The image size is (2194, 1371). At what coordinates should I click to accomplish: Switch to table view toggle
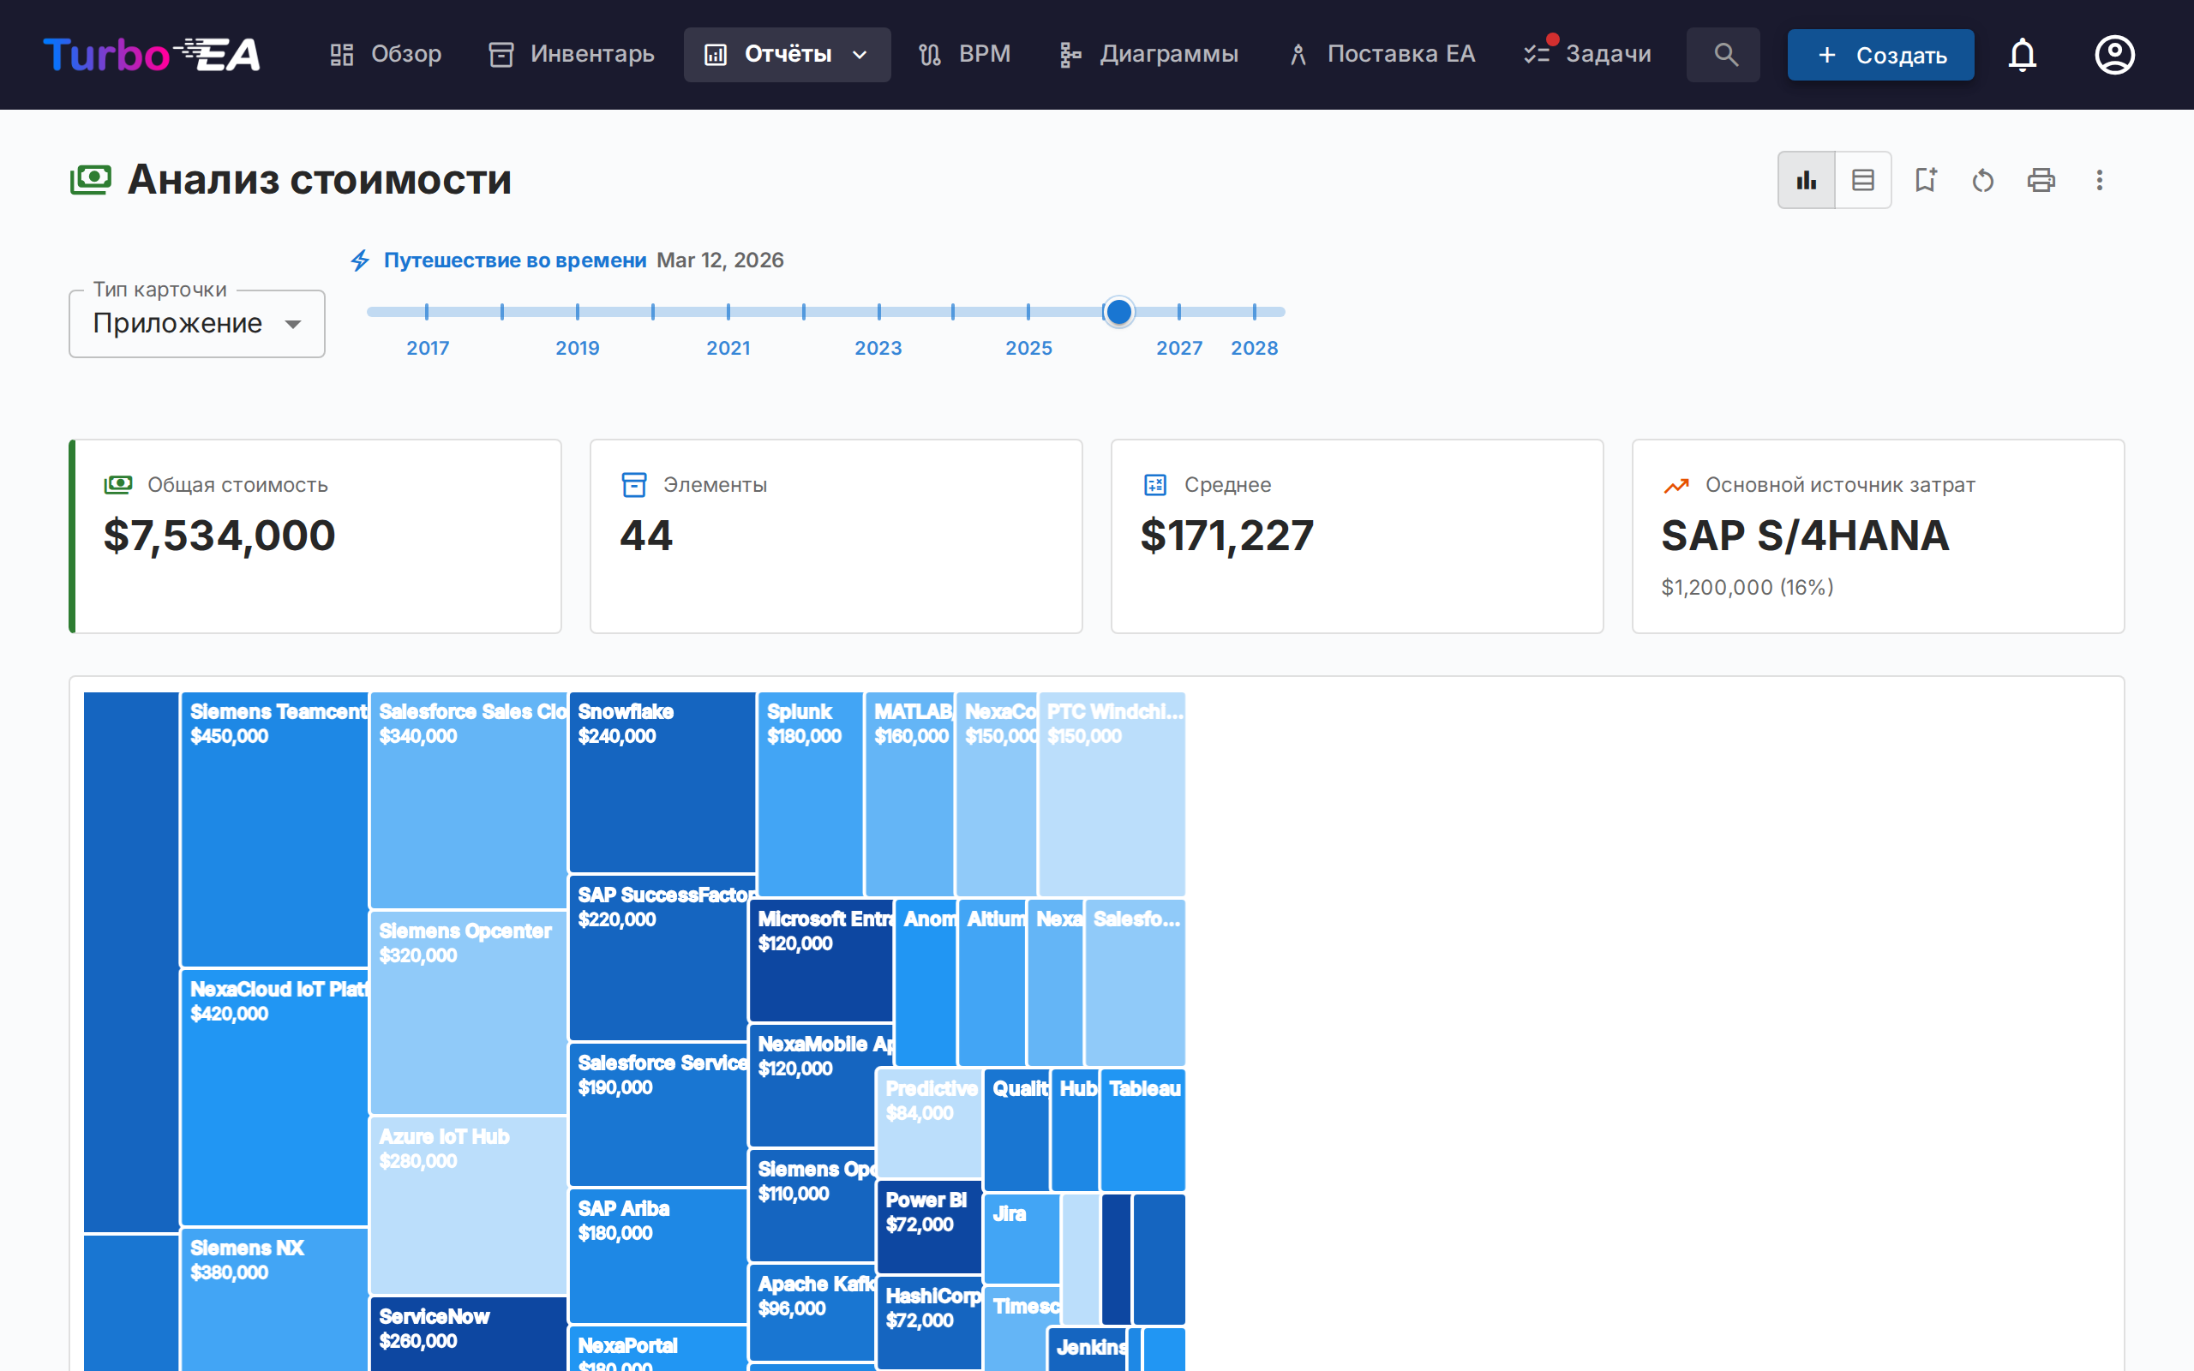pos(1863,181)
